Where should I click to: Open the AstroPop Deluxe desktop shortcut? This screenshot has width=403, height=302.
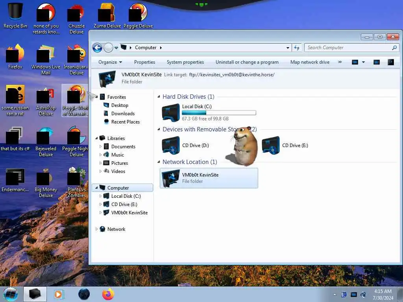tap(46, 101)
